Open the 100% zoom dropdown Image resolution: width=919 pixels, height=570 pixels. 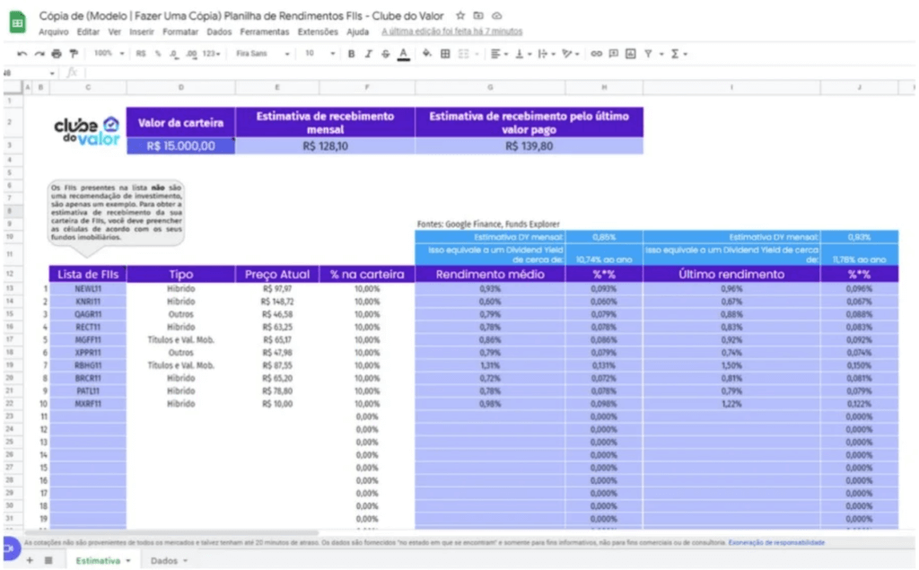[109, 54]
